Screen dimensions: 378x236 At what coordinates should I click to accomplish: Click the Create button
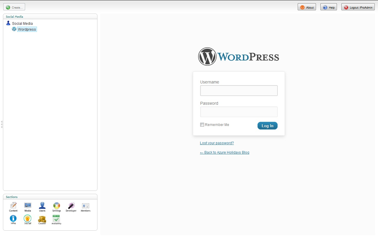click(x=14, y=7)
